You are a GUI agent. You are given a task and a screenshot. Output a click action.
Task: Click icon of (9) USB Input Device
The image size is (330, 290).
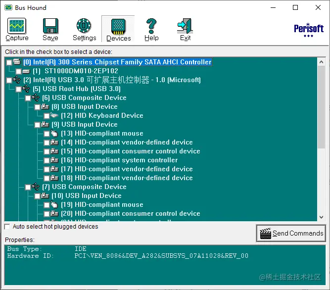45,124
